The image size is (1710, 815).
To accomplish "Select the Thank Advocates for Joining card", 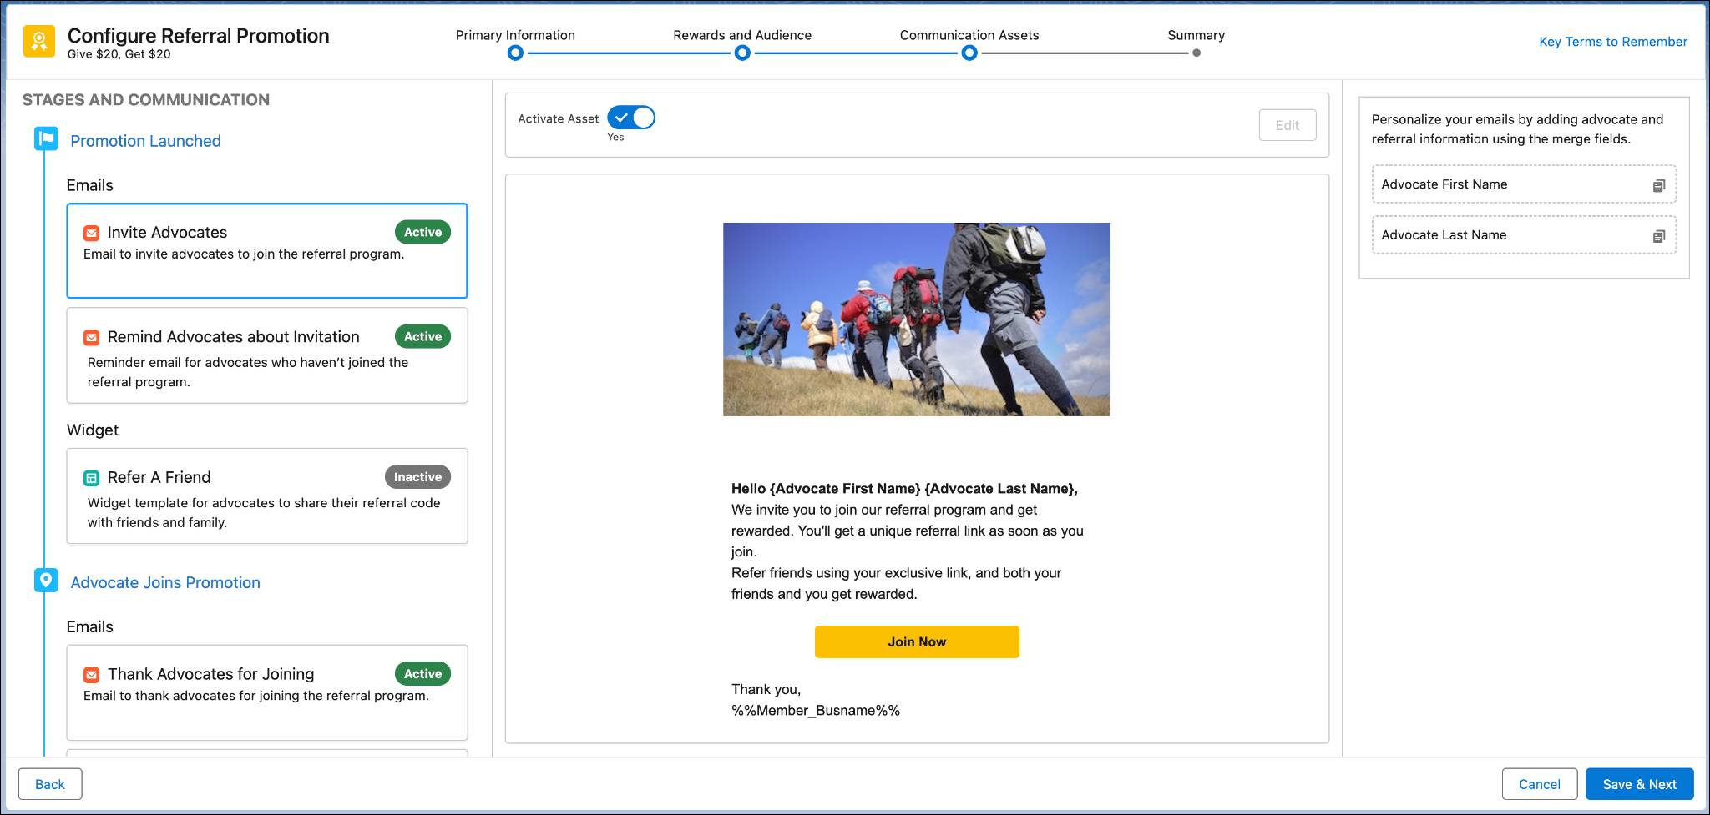I will tap(267, 692).
